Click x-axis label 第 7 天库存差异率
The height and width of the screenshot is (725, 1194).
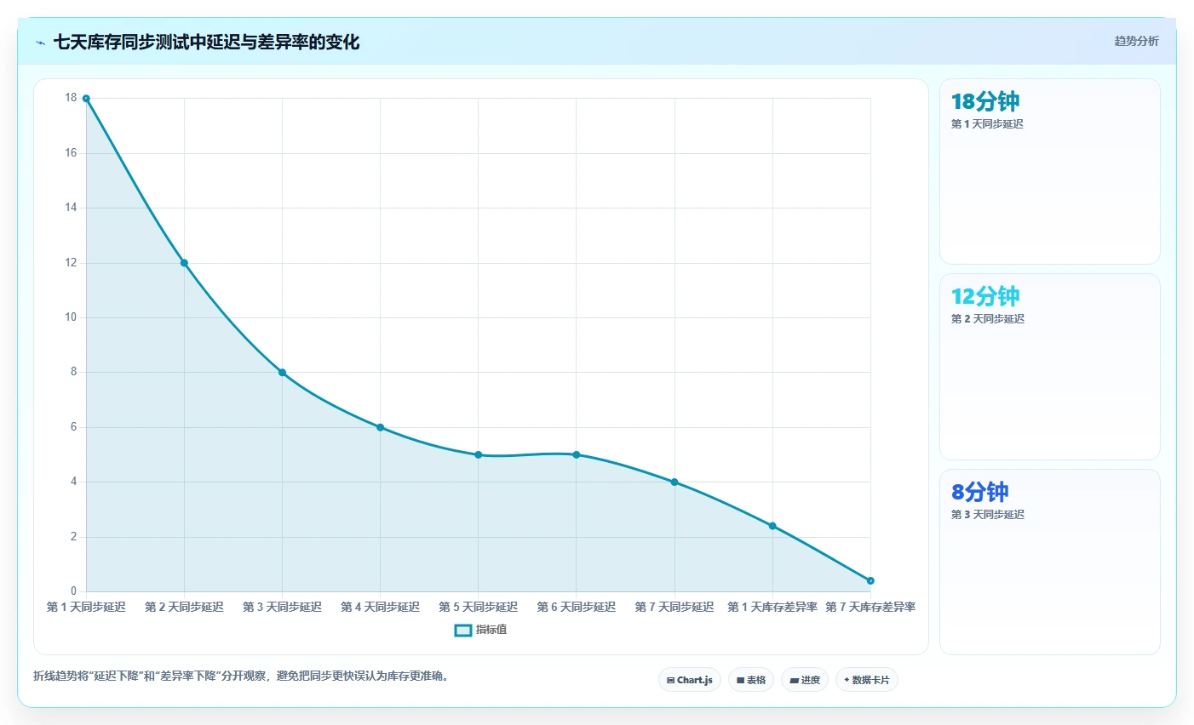pos(870,608)
